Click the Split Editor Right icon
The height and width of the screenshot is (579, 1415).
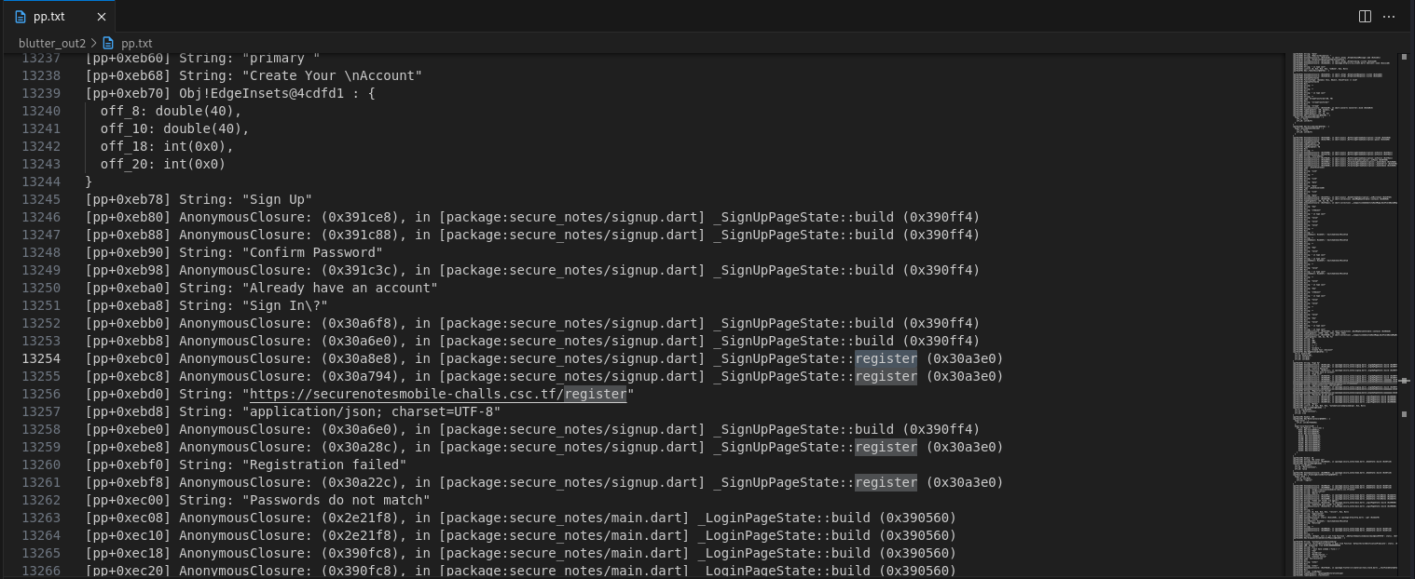click(x=1365, y=16)
